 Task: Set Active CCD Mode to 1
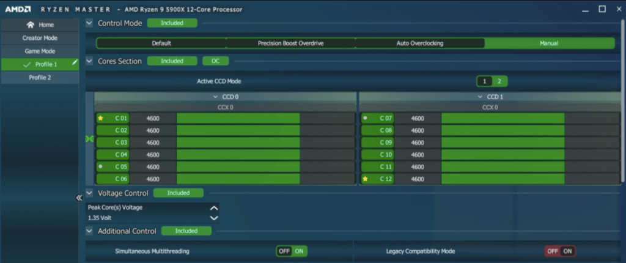click(484, 81)
